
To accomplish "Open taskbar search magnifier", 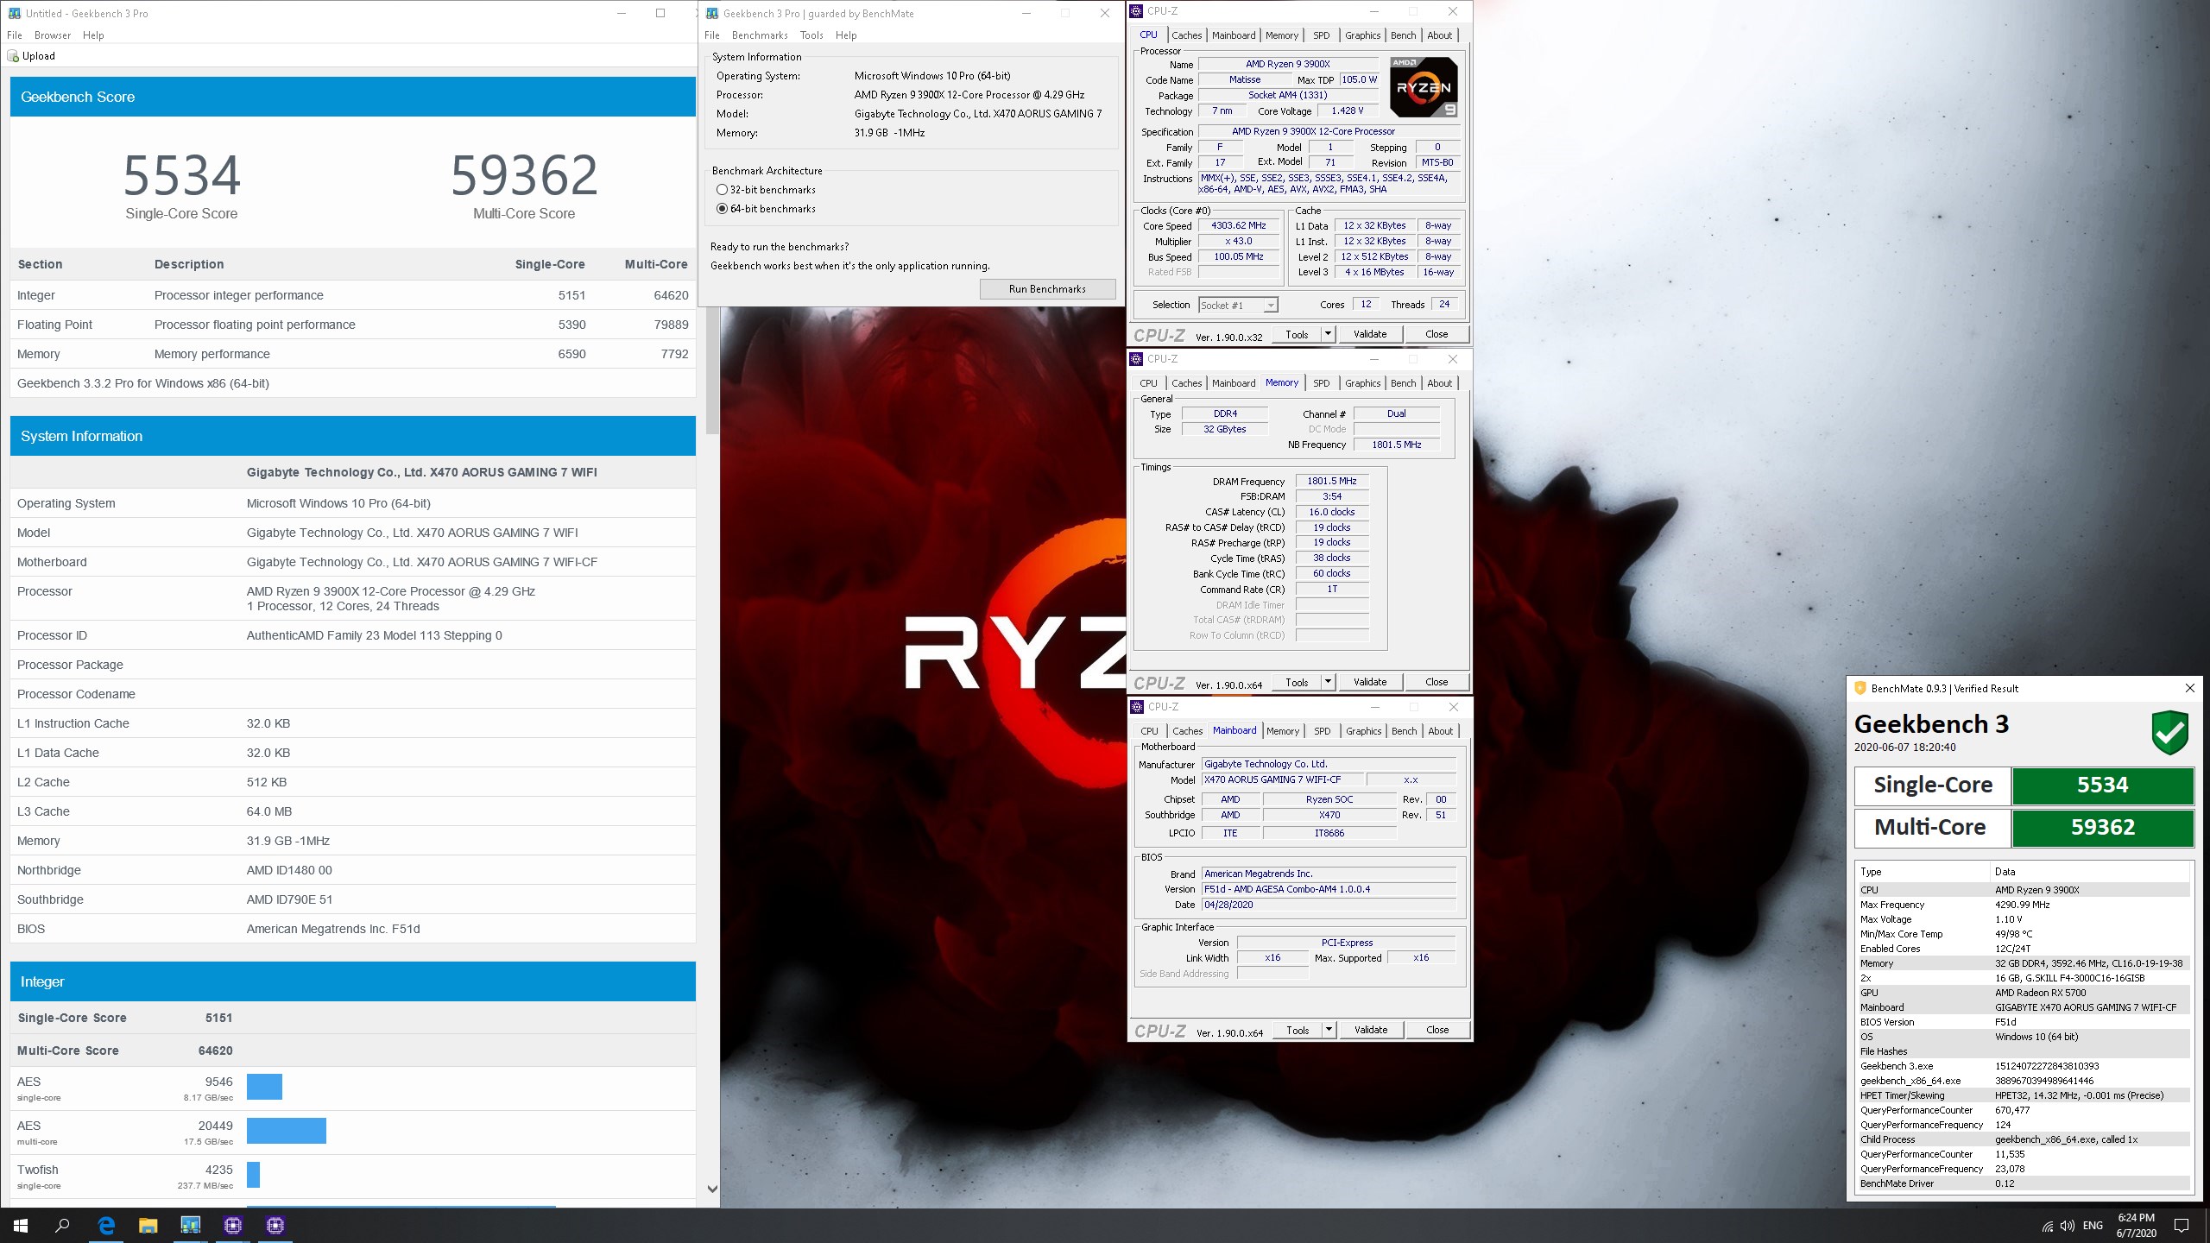I will pos(62,1225).
